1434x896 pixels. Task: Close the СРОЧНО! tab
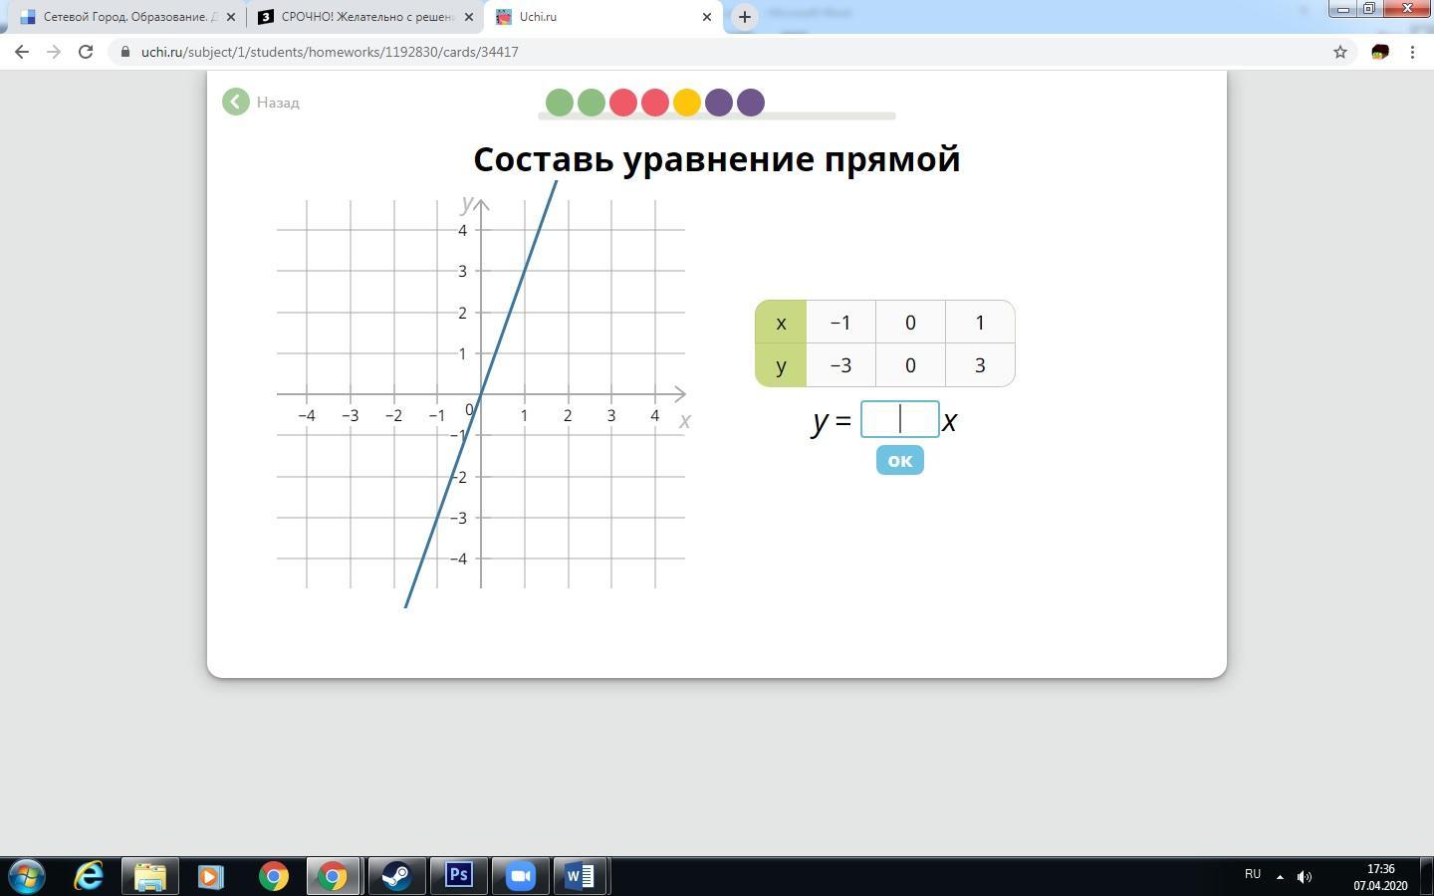click(469, 17)
